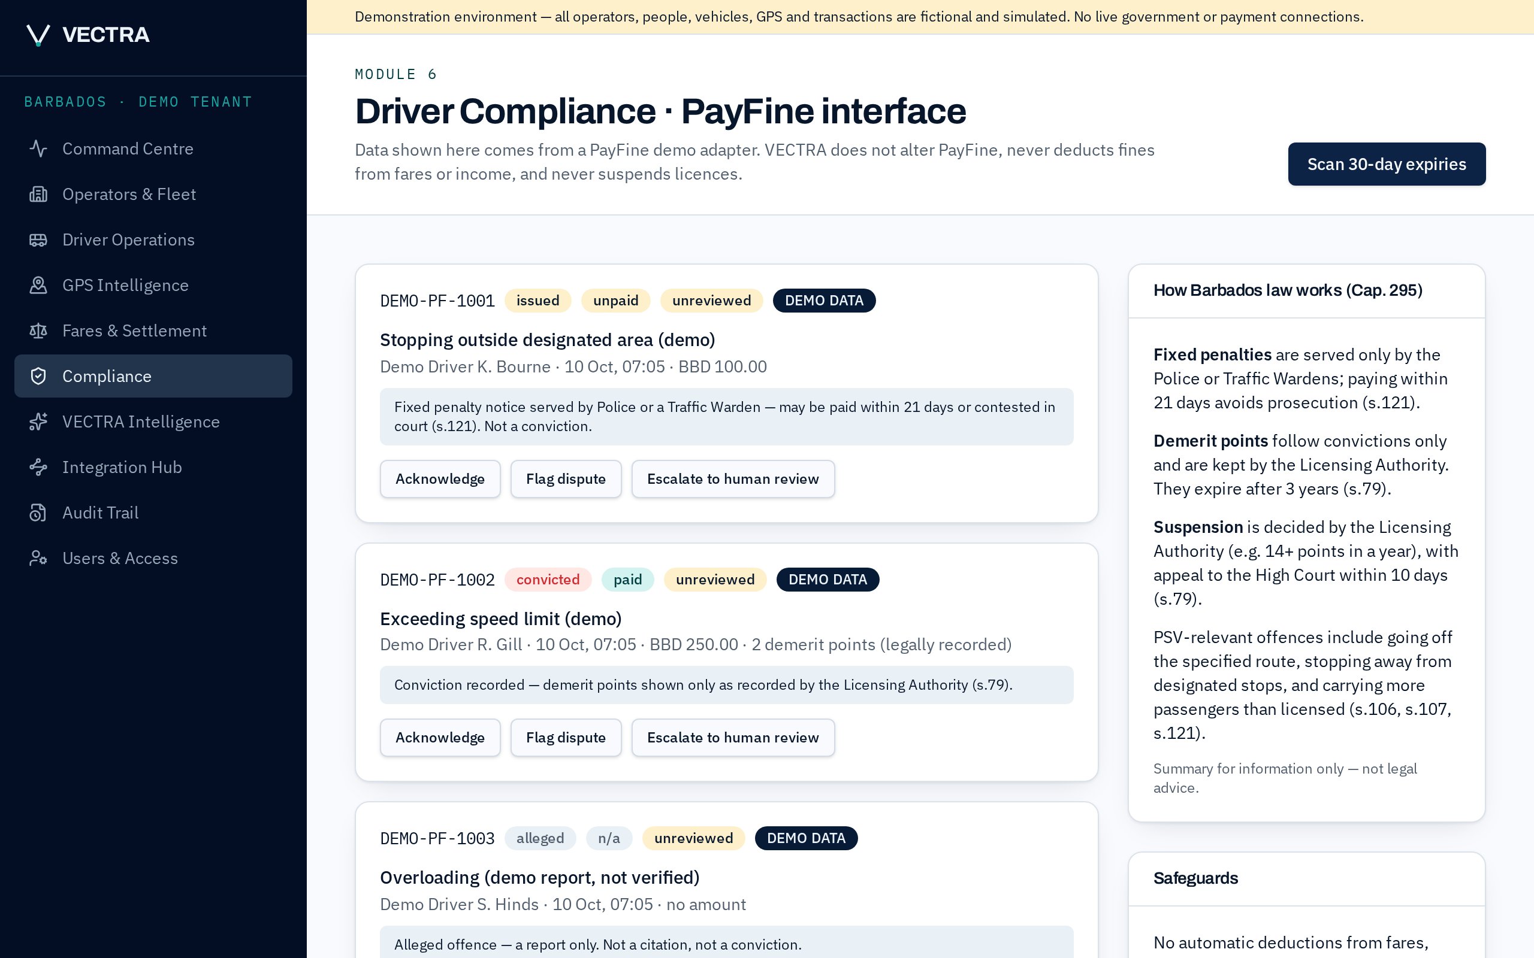Click 'How Barbados law works (Cap. 295)' heading
The height and width of the screenshot is (958, 1534).
[x=1287, y=290]
